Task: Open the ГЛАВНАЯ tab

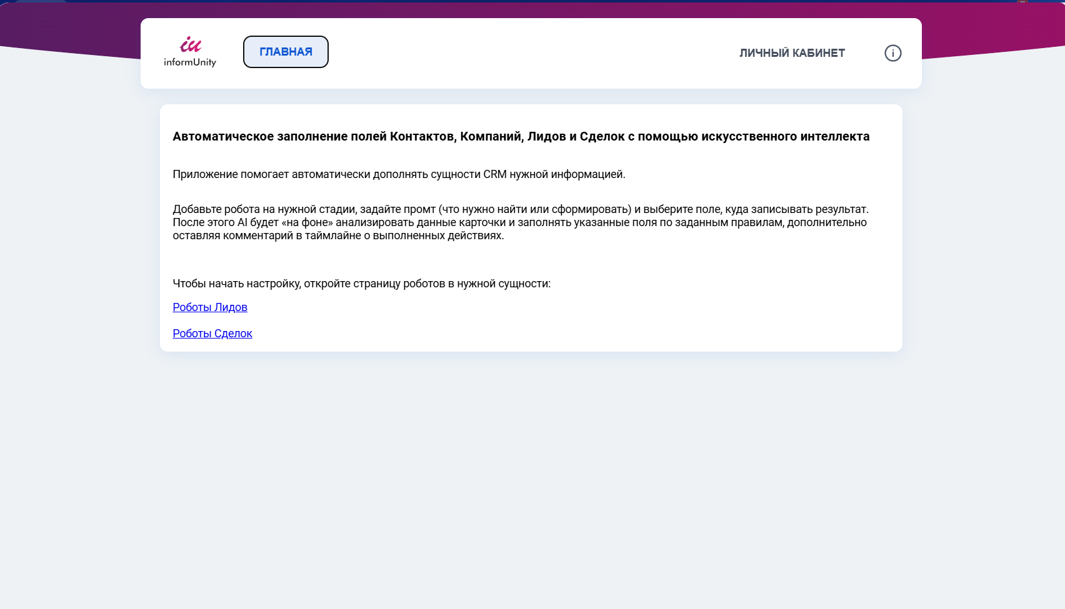Action: pyautogui.click(x=286, y=52)
